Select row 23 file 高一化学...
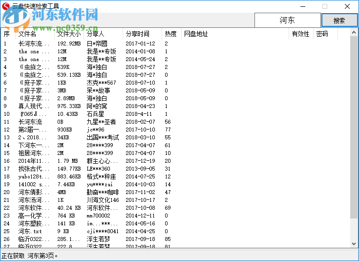 pyautogui.click(x=175, y=216)
